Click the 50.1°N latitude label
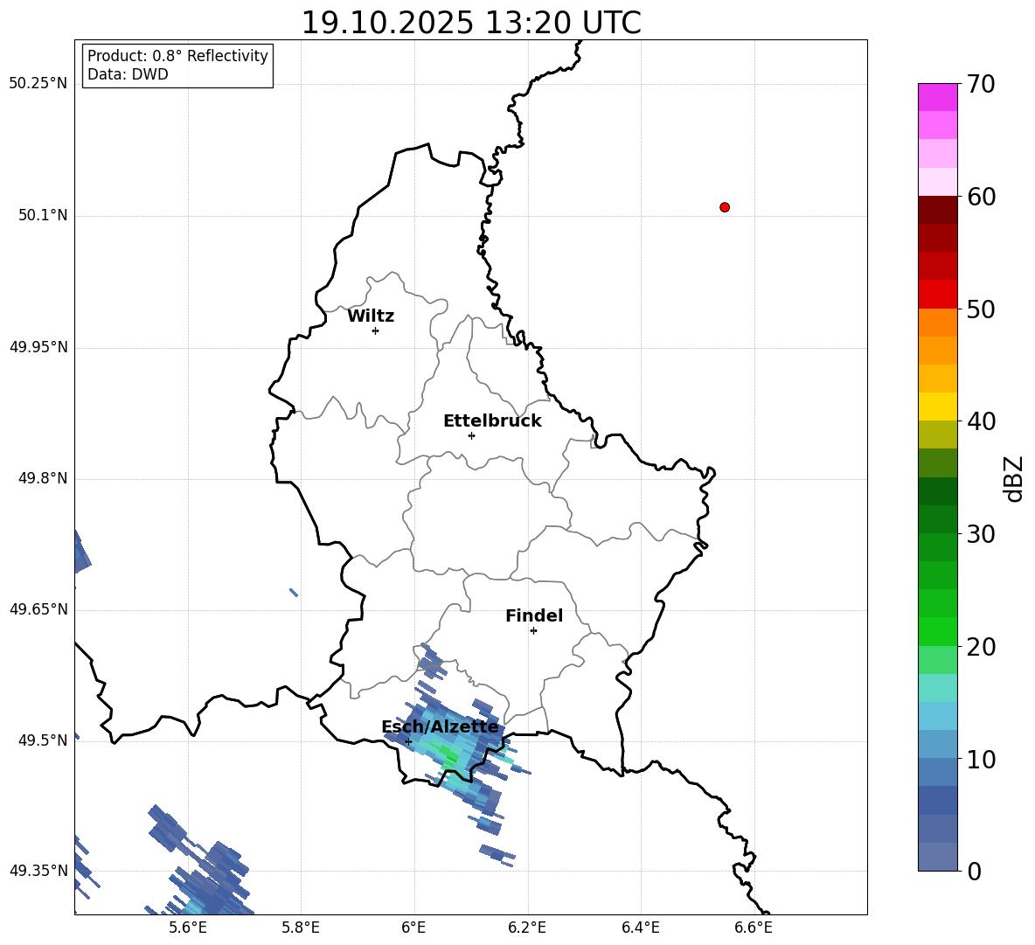Viewport: 1035px width, 945px height. tap(43, 216)
